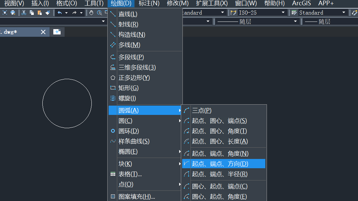358x201 pixels.
Task: Open the 窗口(W) menu
Action: (x=246, y=3)
